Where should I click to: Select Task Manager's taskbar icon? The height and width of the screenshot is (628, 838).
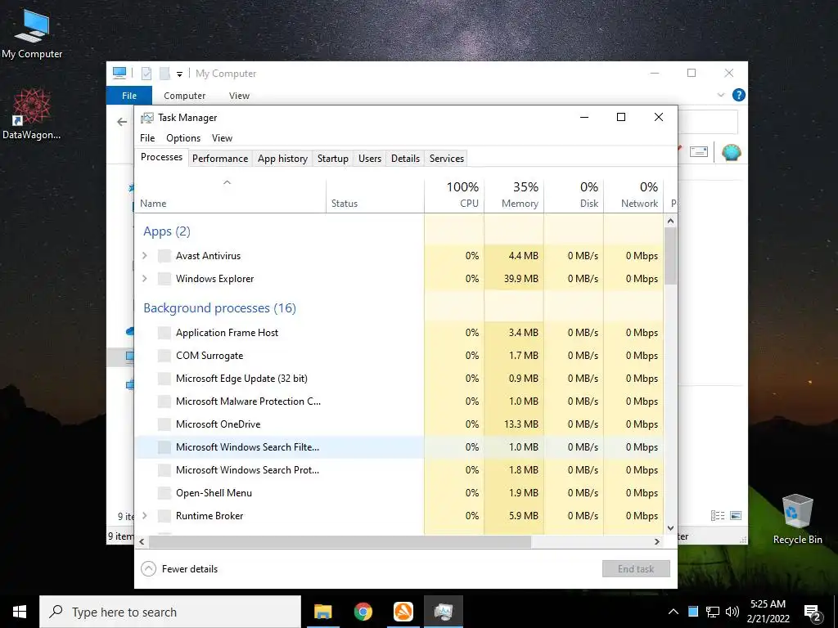pyautogui.click(x=444, y=612)
